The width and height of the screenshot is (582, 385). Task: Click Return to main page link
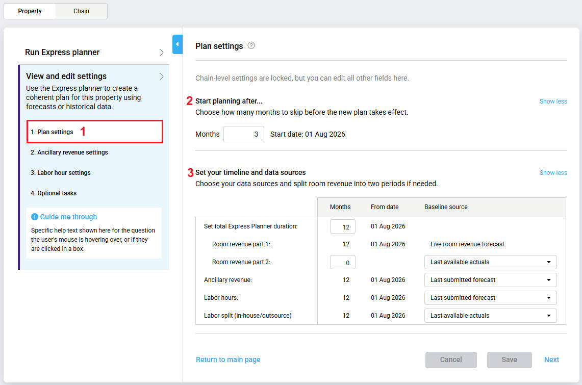tap(228, 360)
